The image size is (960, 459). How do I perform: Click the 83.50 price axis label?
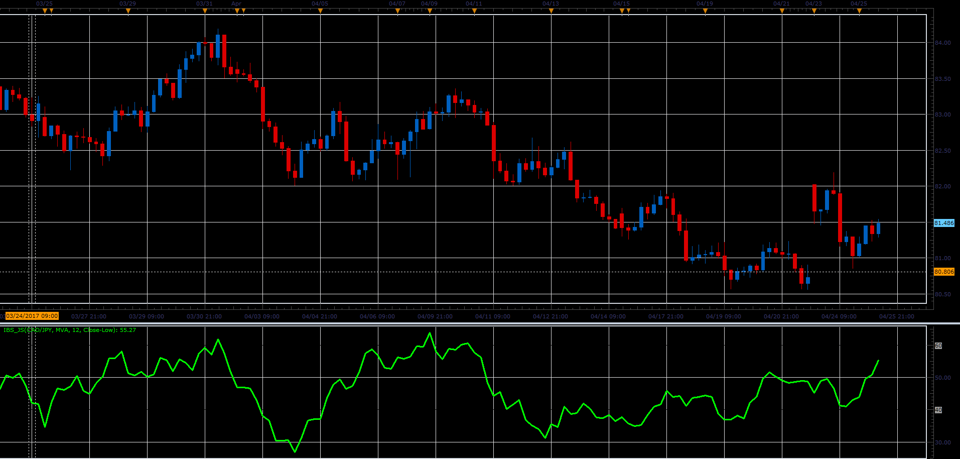(x=943, y=79)
